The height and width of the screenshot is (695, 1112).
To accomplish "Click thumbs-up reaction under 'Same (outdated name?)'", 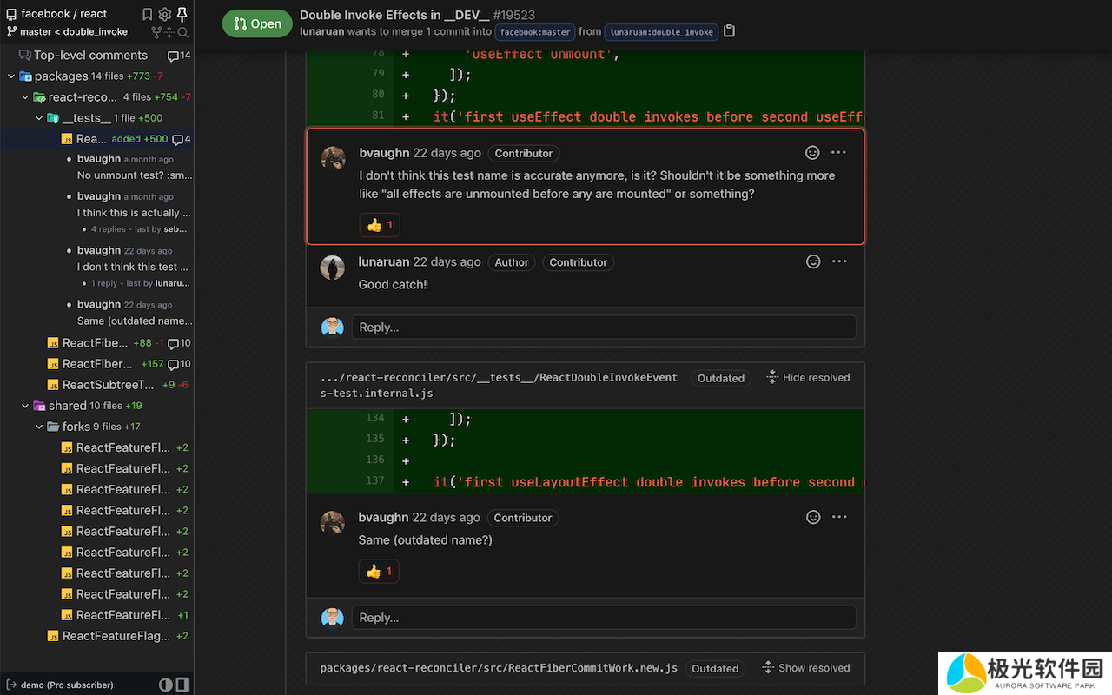I will pos(379,572).
